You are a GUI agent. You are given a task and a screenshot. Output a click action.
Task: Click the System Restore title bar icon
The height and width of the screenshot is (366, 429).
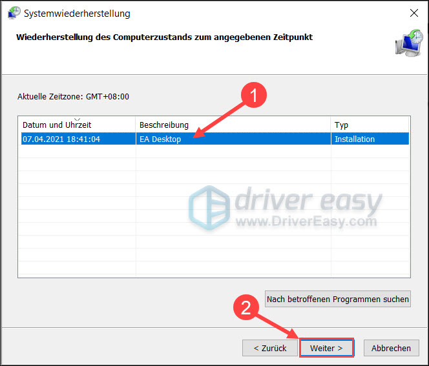point(14,13)
